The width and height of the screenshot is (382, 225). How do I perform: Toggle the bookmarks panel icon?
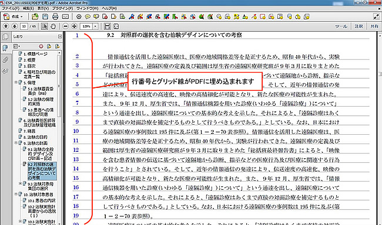5,48
